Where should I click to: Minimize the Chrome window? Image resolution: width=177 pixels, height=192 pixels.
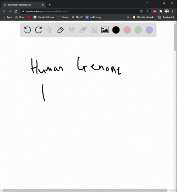click(156, 3)
